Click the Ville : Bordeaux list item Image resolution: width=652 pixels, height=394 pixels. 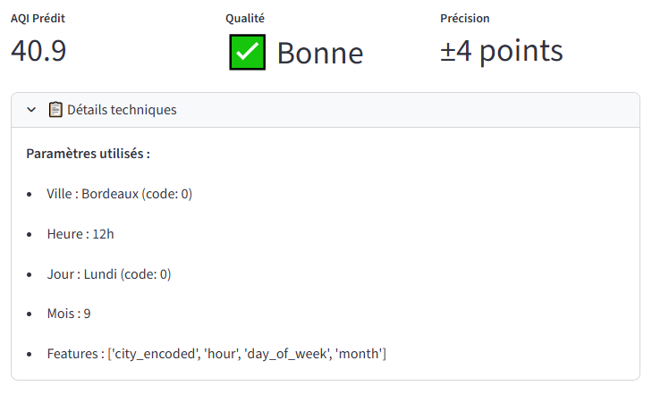click(120, 194)
